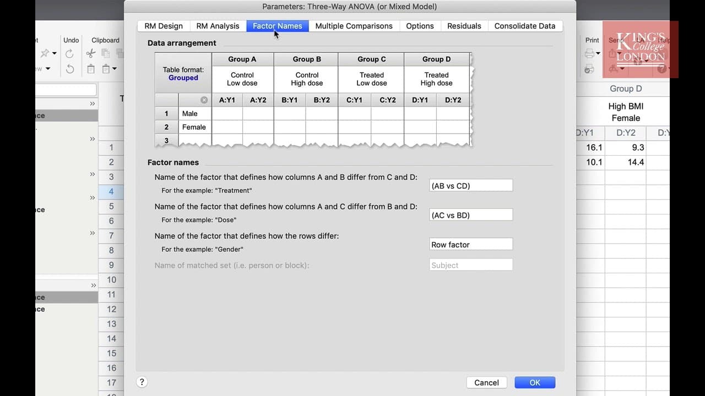Open the dropdown arrow beside the pushpin icon
Image resolution: width=705 pixels, height=396 pixels.
click(x=54, y=53)
